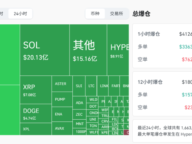Click the 其他 $15.16亿 treemap block
192x144 pixels.
[88, 50]
